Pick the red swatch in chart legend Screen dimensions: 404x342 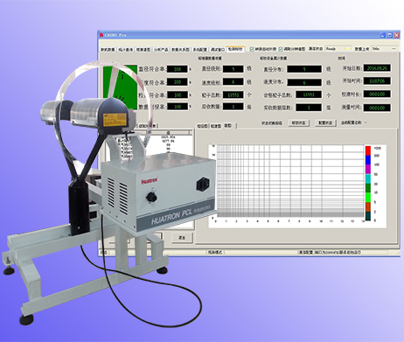(368, 150)
